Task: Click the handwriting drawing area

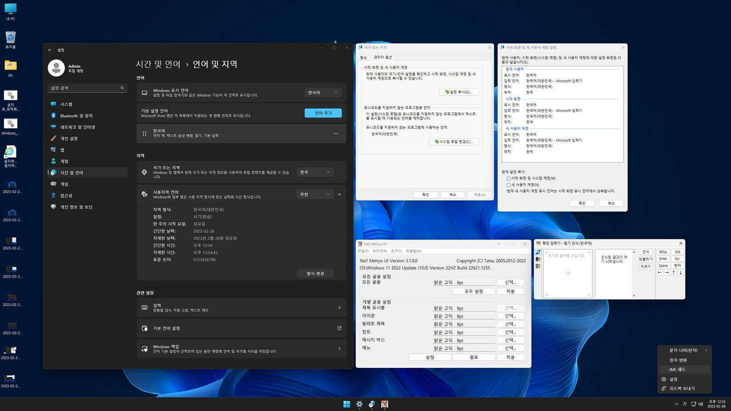Action: click(568, 274)
